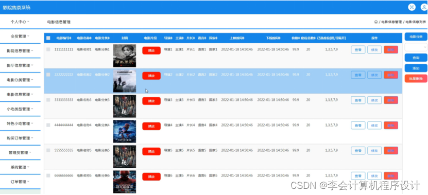Sort table by 上映时间 column
The image size is (428, 195).
coord(237,38)
